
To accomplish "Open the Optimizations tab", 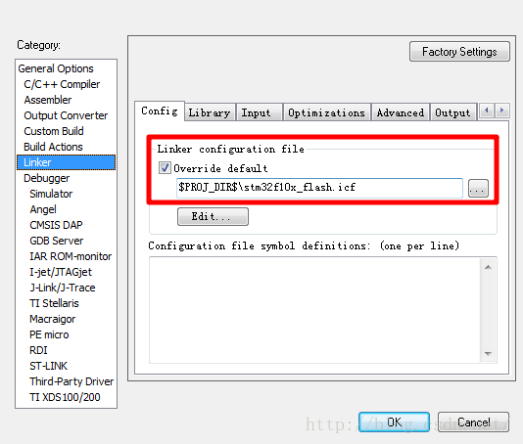I will 326,112.
